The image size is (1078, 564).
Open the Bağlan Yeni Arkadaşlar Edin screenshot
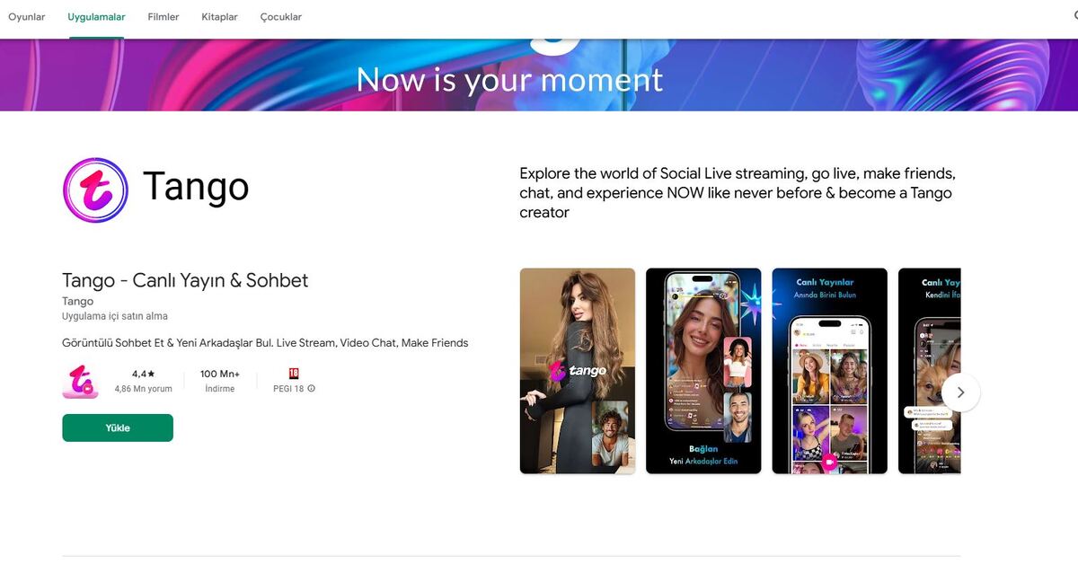point(703,371)
